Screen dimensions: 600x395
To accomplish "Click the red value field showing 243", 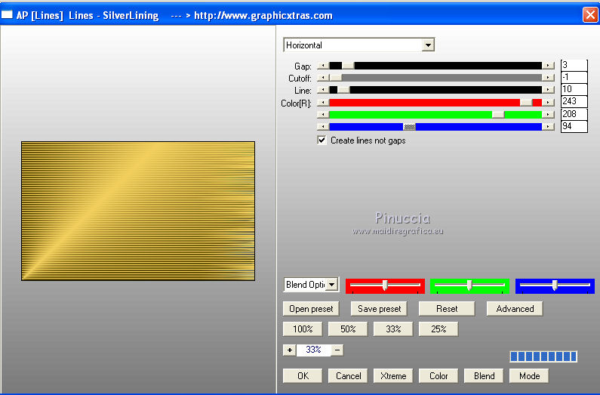I will coord(574,102).
